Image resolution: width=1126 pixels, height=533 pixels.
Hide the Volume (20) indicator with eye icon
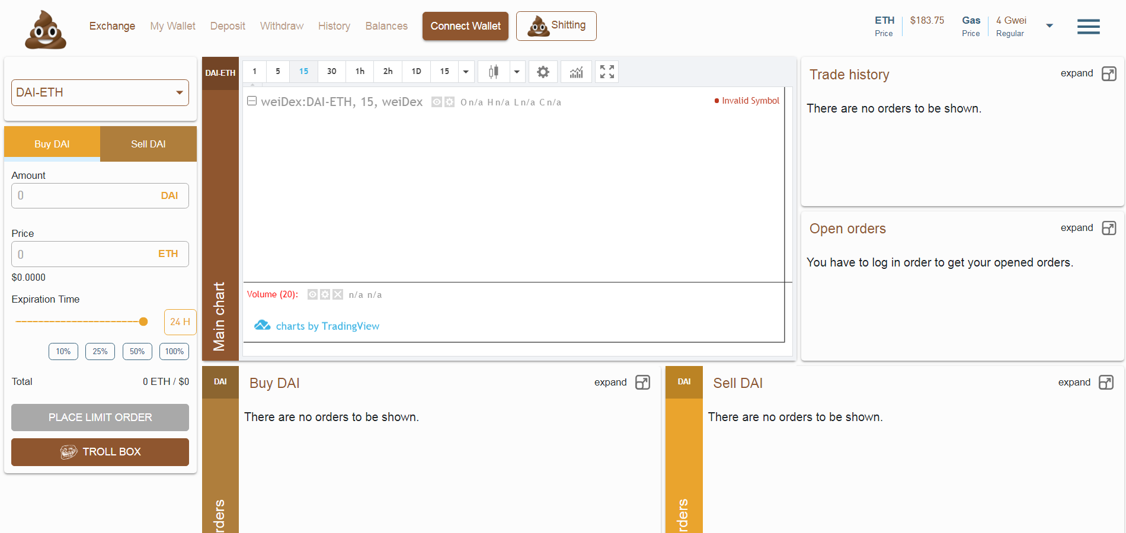coord(312,294)
